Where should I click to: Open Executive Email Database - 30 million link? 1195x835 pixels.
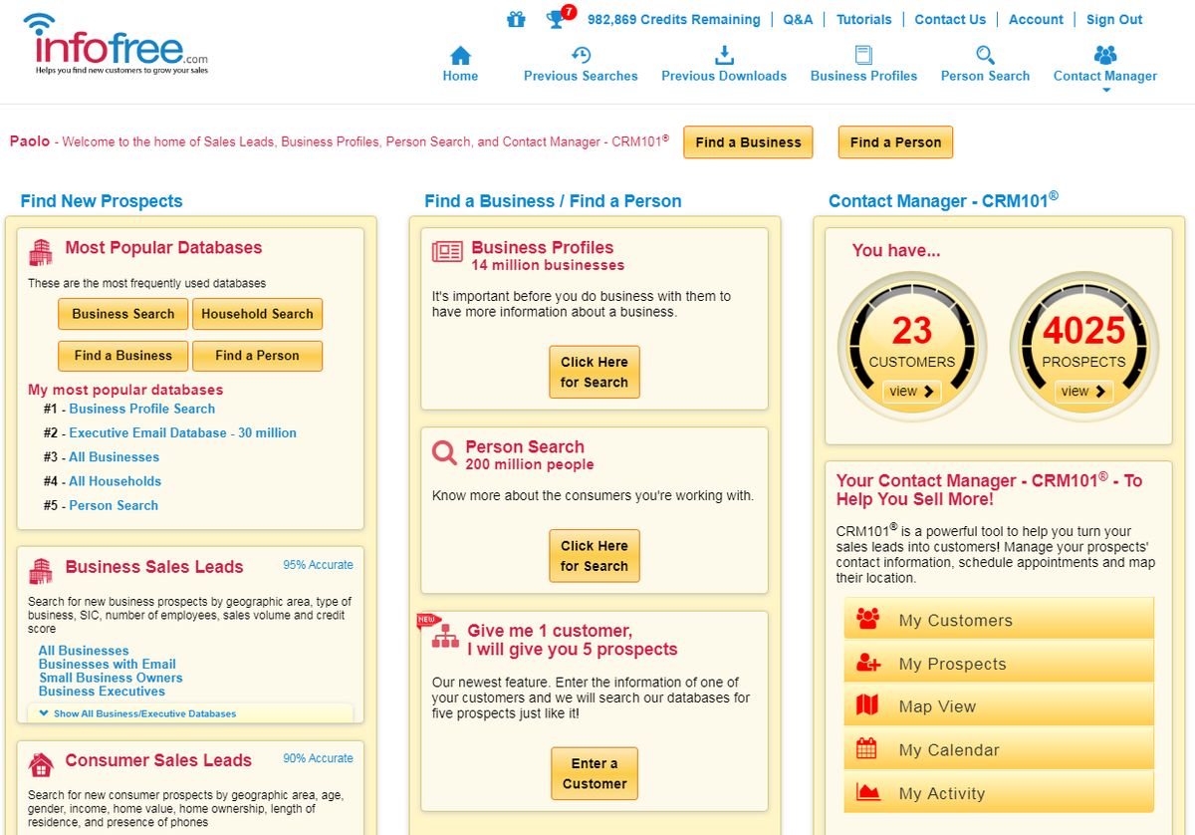pyautogui.click(x=182, y=432)
